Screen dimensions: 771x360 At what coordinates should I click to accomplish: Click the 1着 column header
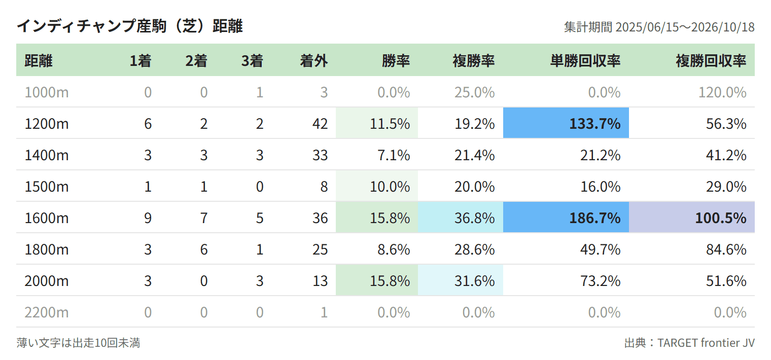tap(141, 61)
